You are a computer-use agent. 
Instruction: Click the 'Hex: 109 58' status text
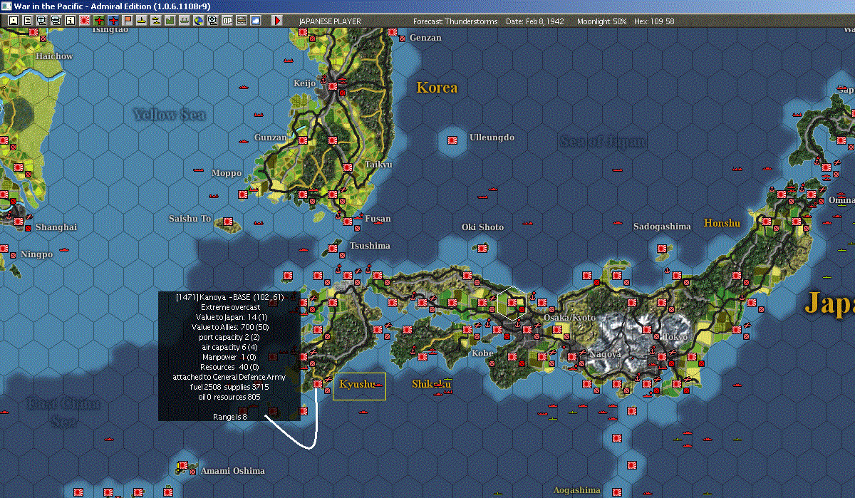coord(653,21)
